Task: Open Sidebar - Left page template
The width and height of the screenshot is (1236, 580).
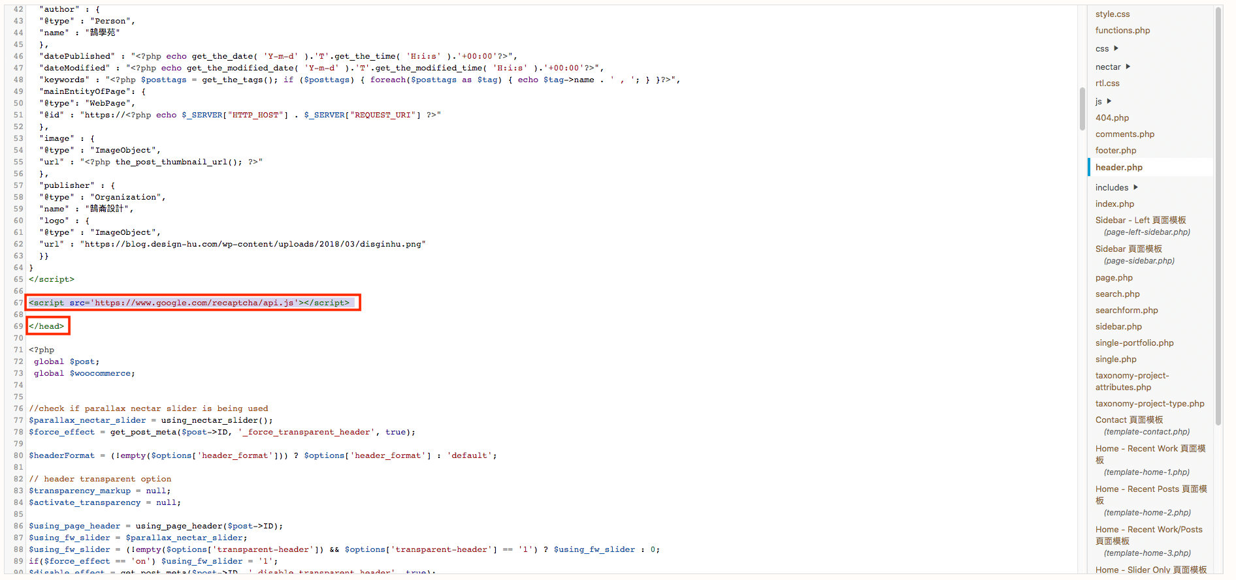Action: pyautogui.click(x=1143, y=226)
